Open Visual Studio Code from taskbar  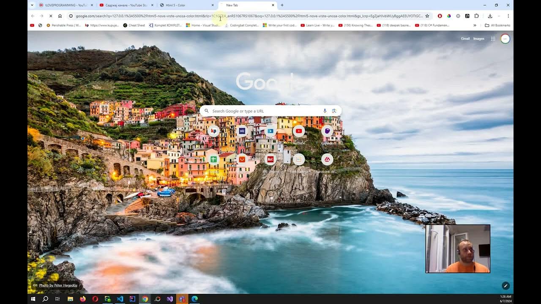[120, 299]
